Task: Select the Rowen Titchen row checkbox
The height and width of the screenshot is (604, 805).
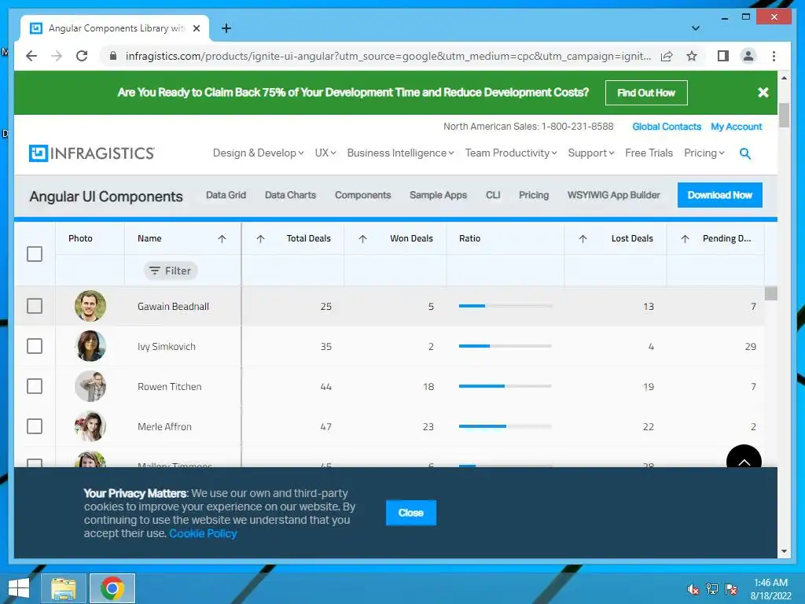Action: coord(35,386)
